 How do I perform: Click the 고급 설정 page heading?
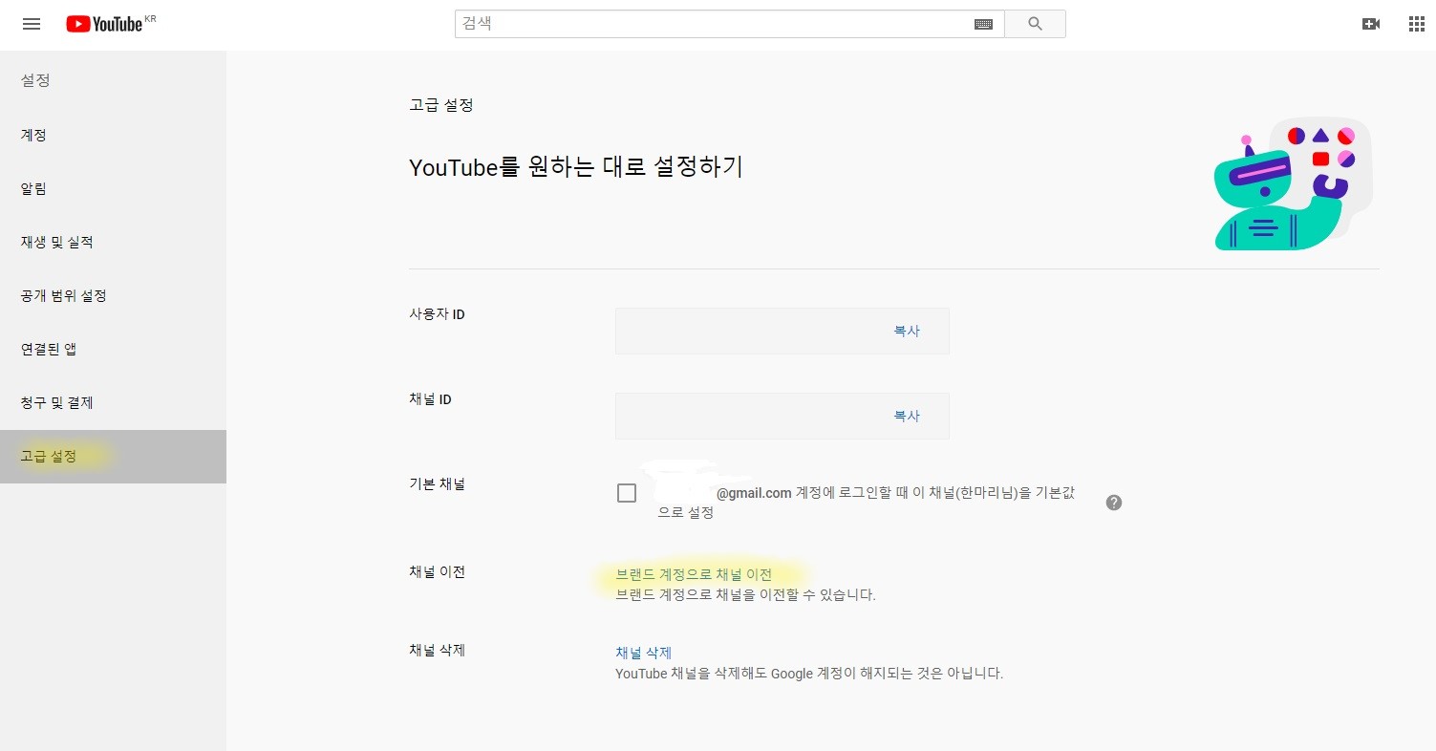tap(441, 105)
